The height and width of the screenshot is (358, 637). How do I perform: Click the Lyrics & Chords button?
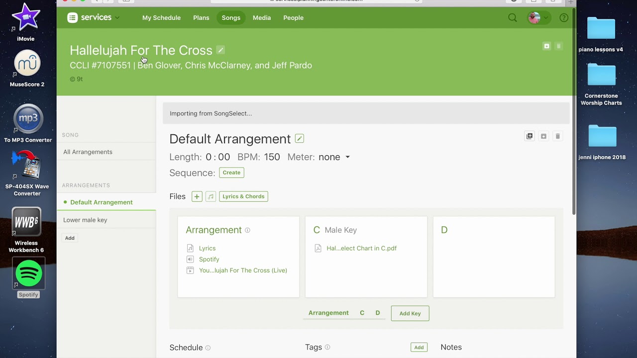tap(243, 196)
